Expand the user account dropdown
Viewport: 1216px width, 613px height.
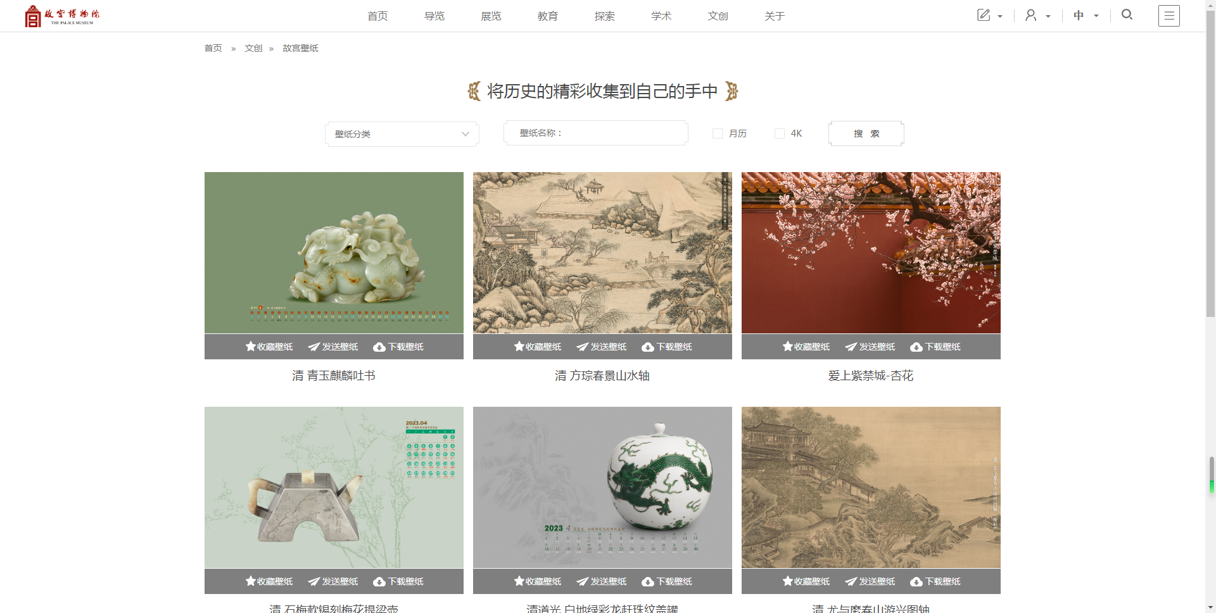pos(1037,16)
